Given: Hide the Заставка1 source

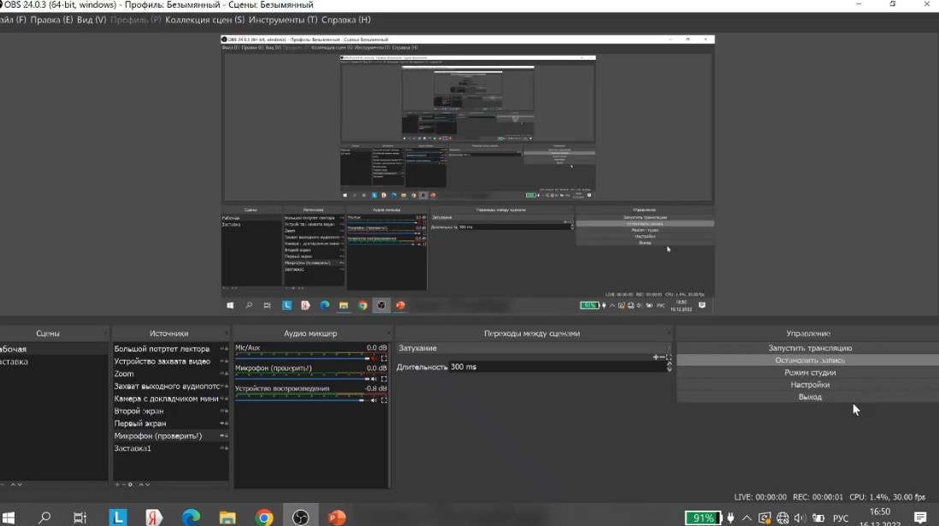Looking at the screenshot, I should (220, 448).
